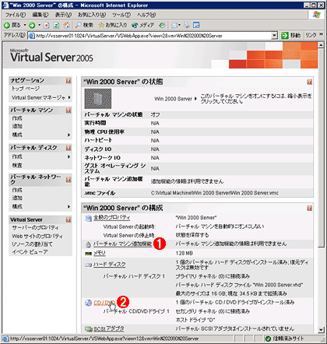Open the ヘルプ(H) menu

click(x=146, y=15)
